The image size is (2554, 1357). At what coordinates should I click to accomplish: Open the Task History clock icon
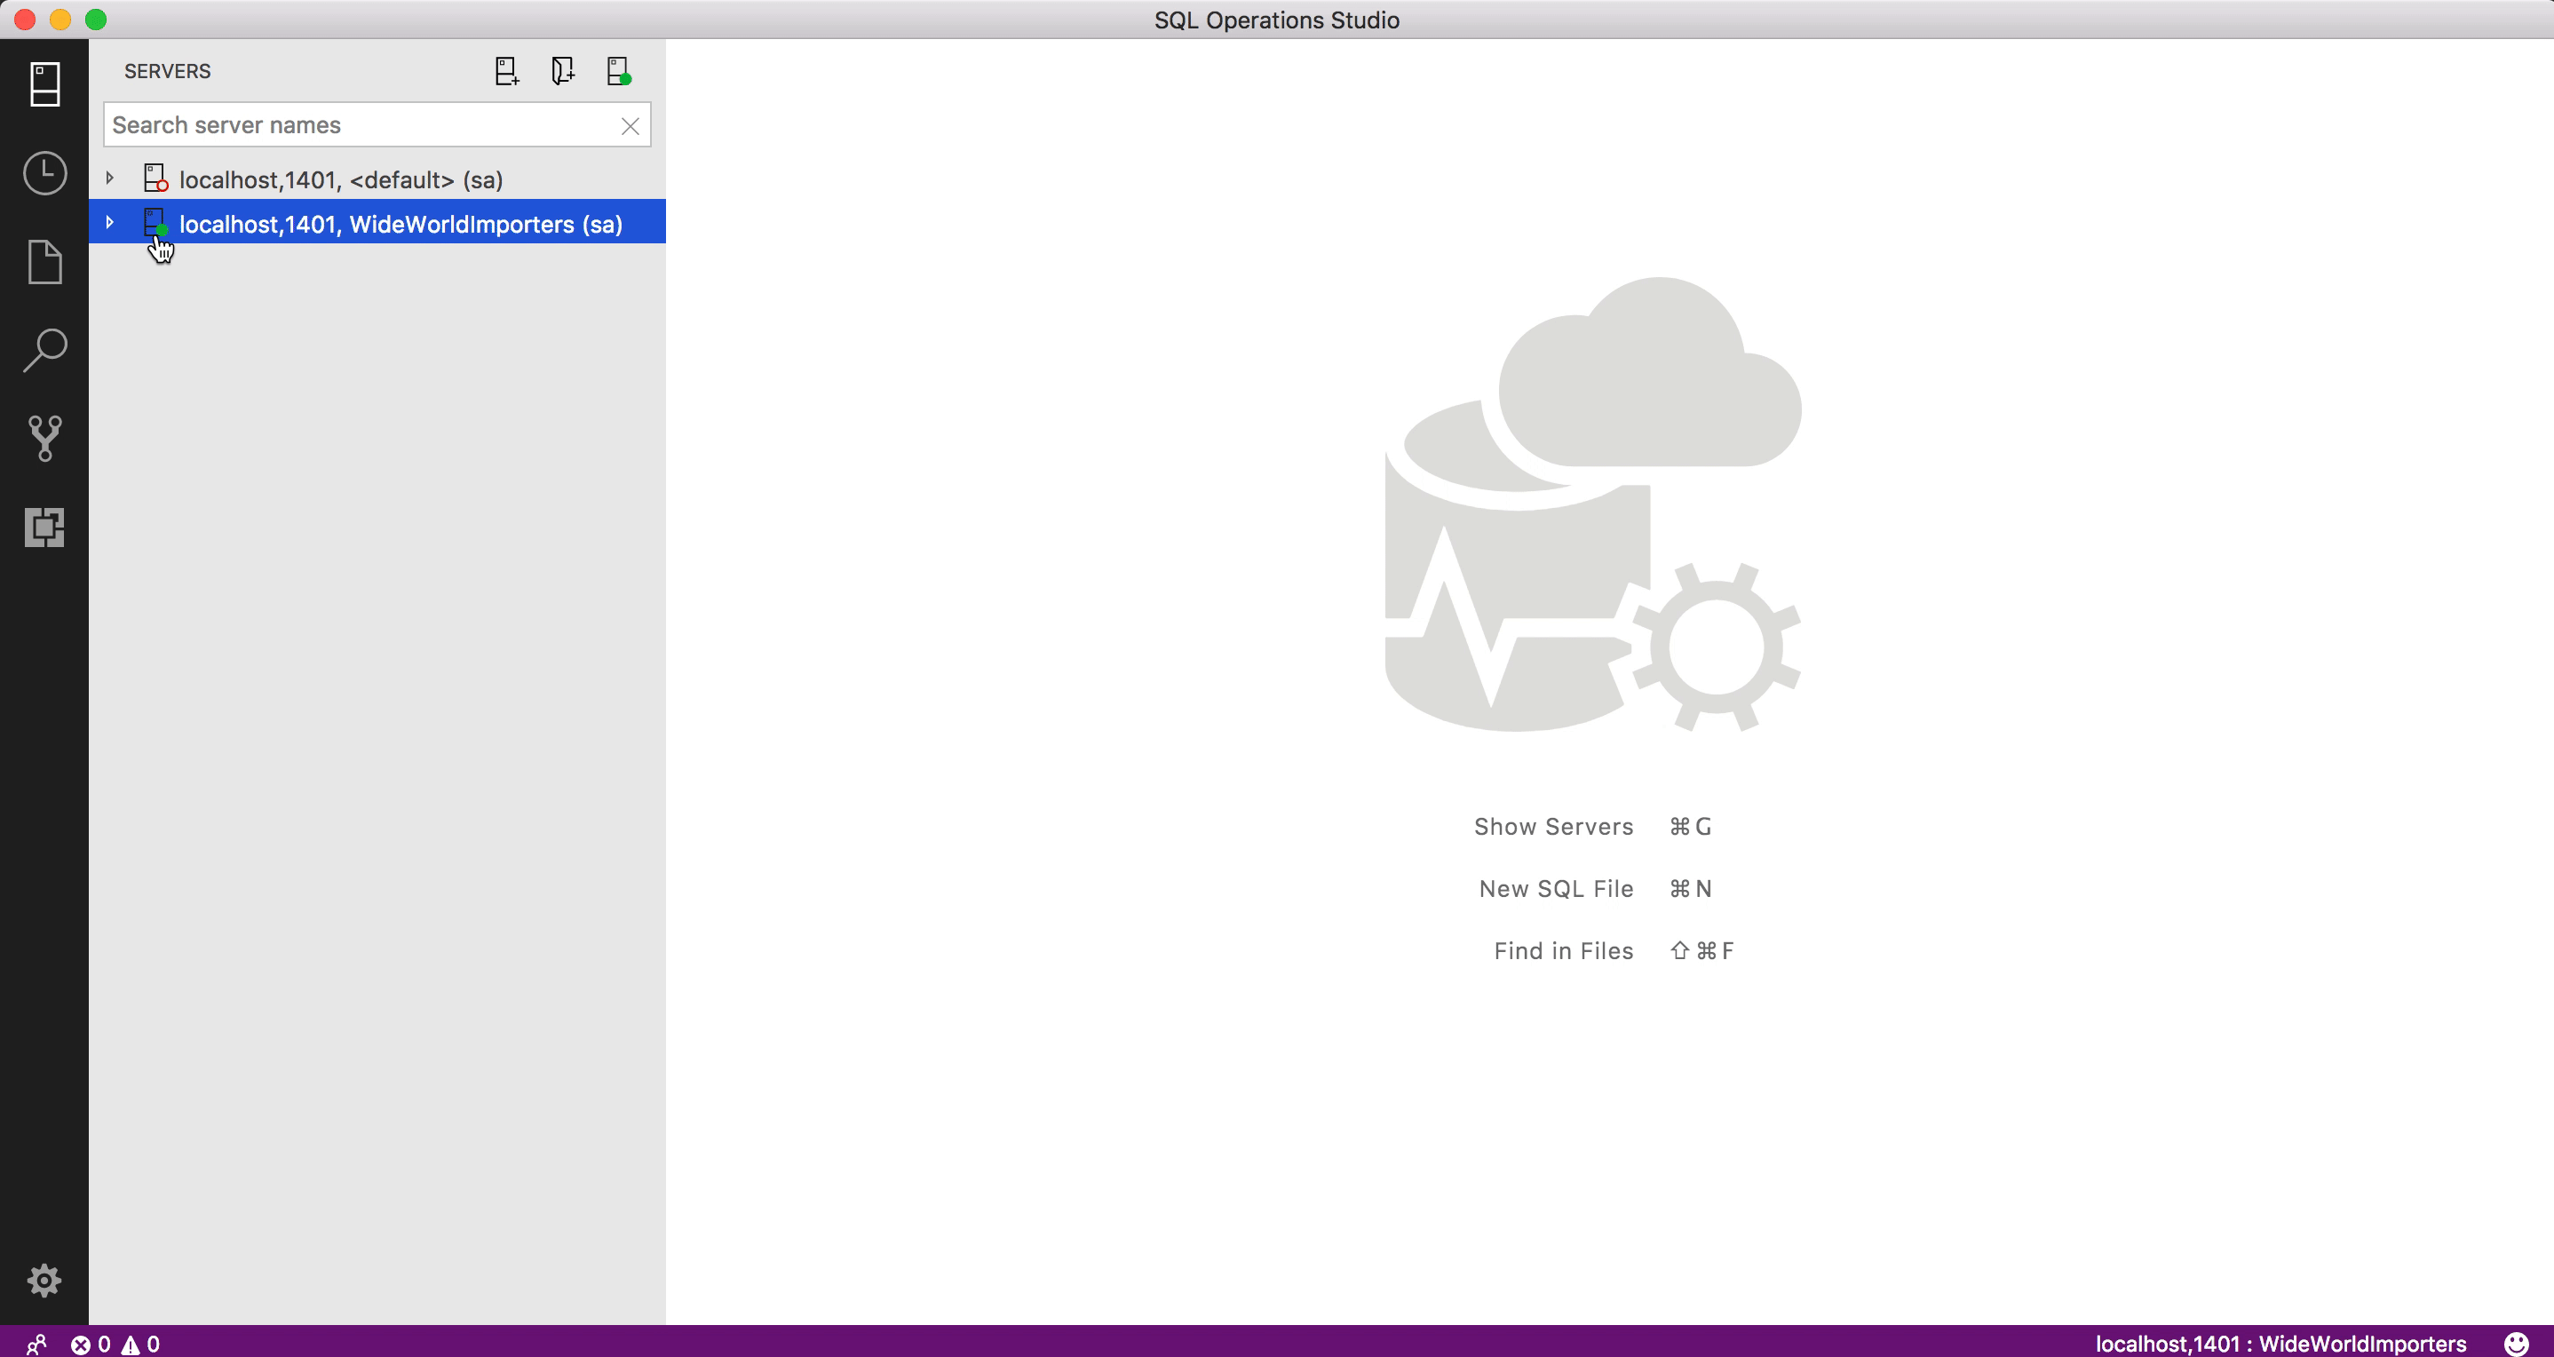coord(44,173)
